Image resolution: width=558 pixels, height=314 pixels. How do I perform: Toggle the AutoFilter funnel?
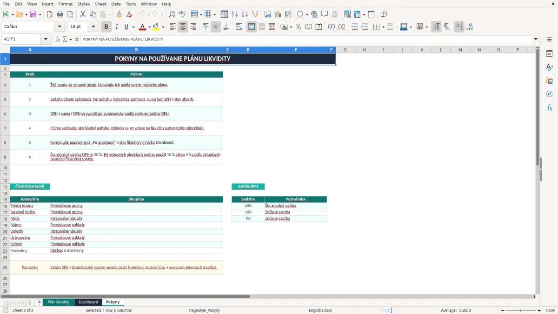255,14
